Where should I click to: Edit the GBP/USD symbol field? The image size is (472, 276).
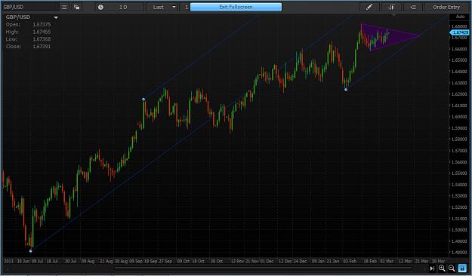30,7
